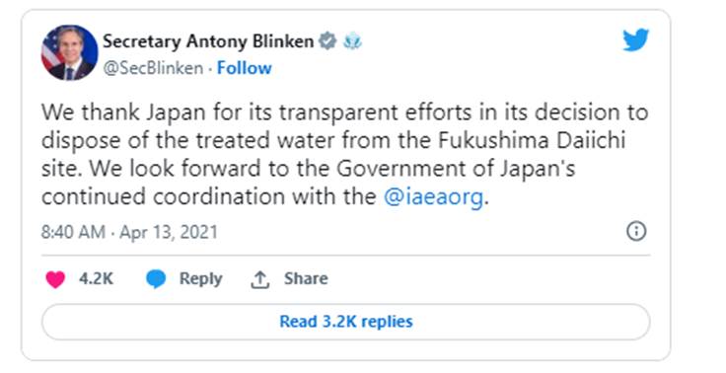Open Antony Blinken's profile picture
Screen dimensions: 726x373
tap(70, 53)
